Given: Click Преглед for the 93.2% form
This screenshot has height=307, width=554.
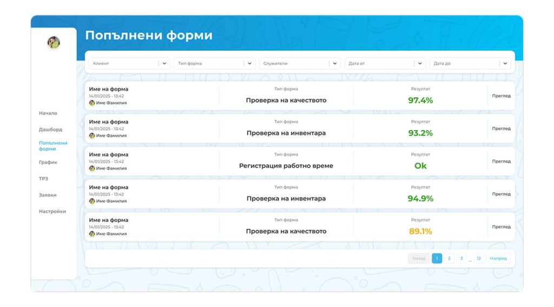Looking at the screenshot, I should point(501,128).
